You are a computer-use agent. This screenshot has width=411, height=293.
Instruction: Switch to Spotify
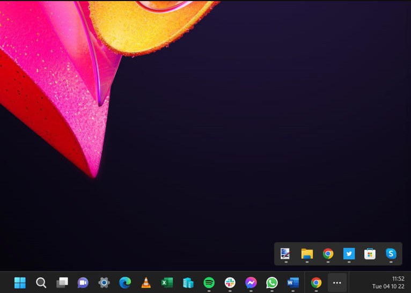(x=209, y=283)
